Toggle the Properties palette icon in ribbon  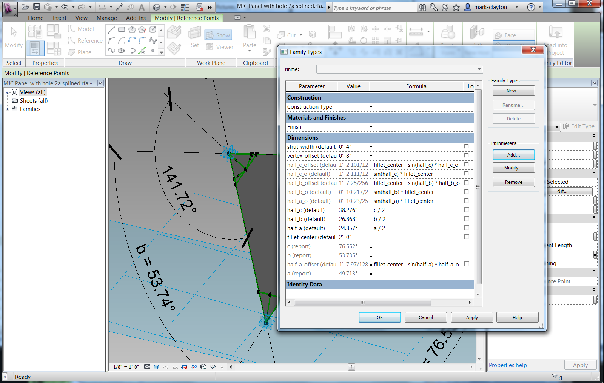click(35, 49)
